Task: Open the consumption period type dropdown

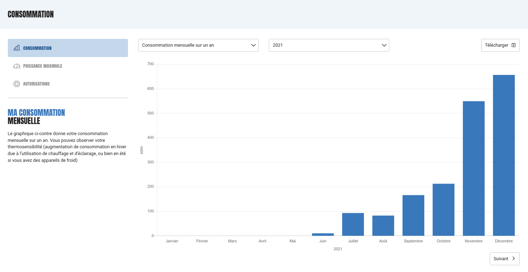Action: coord(198,45)
